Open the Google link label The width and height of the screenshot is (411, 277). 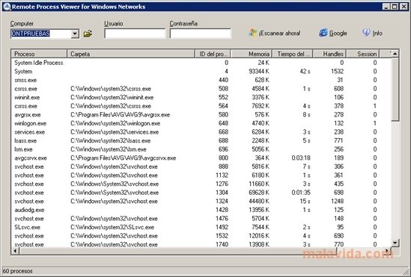coord(338,33)
